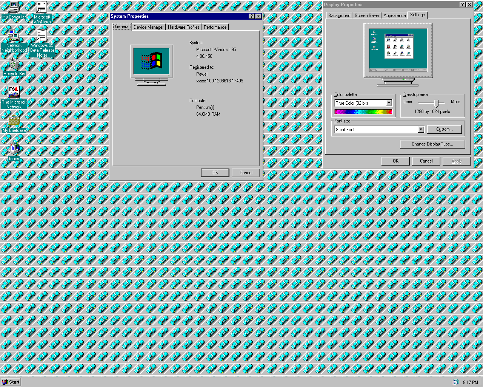
Task: Switch to the Device Manager tab
Action: coord(148,27)
